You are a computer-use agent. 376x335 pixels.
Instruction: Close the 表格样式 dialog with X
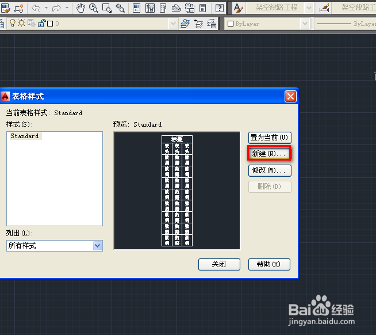(x=290, y=97)
